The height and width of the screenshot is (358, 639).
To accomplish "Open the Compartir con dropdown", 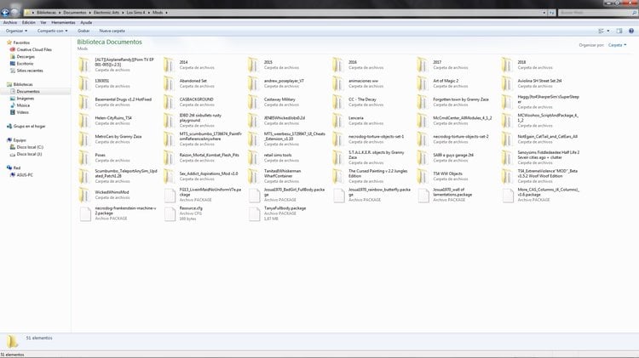I will 53,31.
